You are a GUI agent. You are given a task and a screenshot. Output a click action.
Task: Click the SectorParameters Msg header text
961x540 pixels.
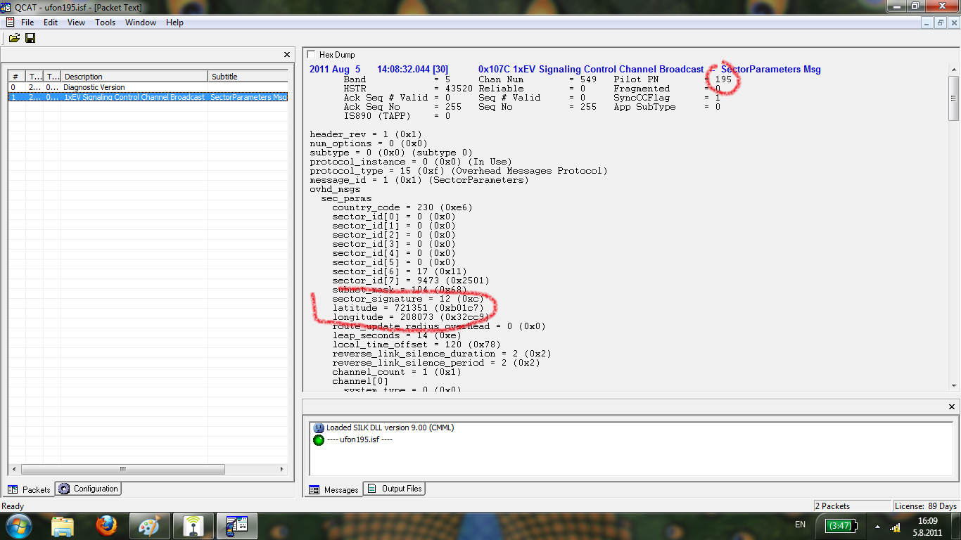click(770, 69)
